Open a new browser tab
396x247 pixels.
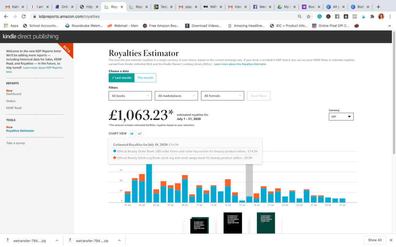pos(378,7)
